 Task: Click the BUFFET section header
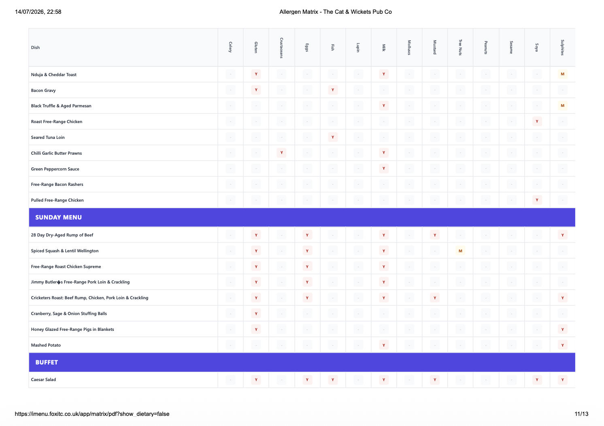tap(302, 362)
